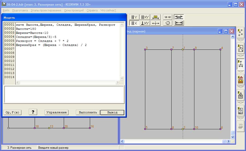Select the parallel-to-Y dimension tool

pos(134,17)
